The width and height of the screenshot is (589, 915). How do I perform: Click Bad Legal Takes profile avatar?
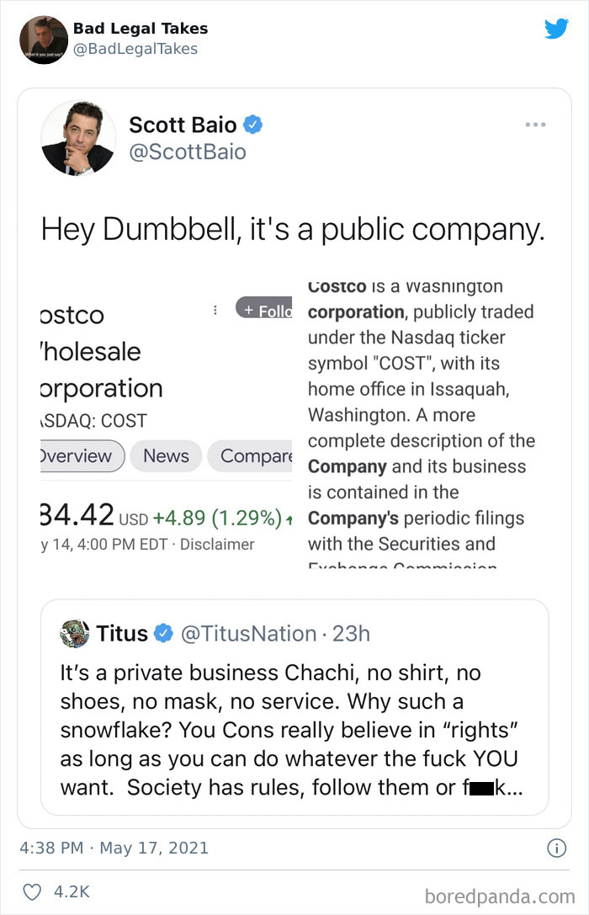coord(43,39)
